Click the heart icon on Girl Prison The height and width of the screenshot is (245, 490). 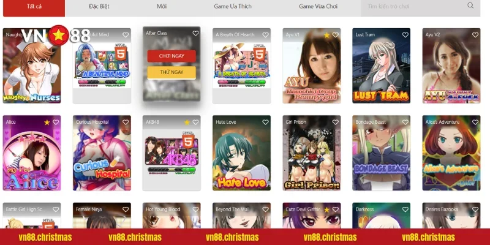point(335,123)
